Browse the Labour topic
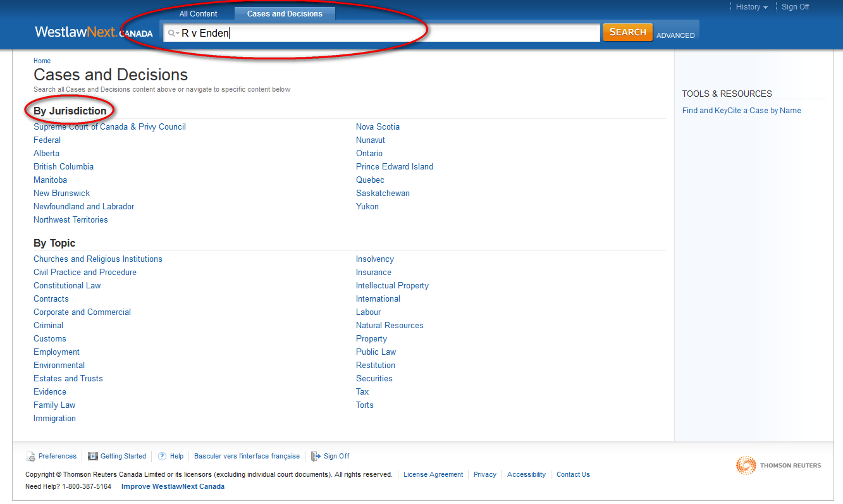The height and width of the screenshot is (504, 843). click(x=368, y=312)
